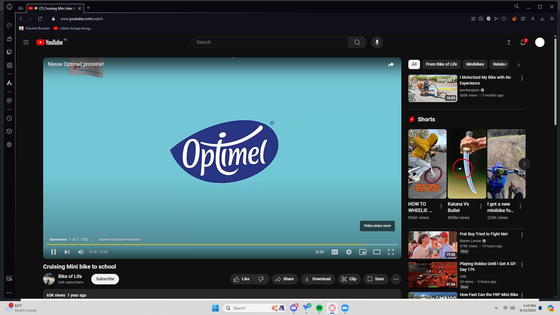Open the roblox booga boog bookmark
Screen dimensions: 560x315
pyautogui.click(x=73, y=28)
